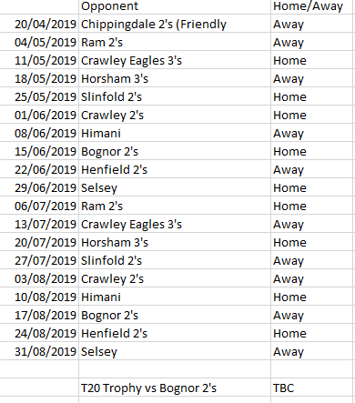Click the 01/06/2019 date cell

click(x=39, y=115)
